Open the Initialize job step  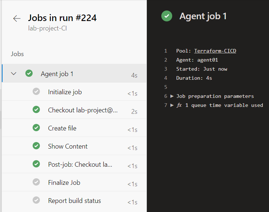(74, 92)
